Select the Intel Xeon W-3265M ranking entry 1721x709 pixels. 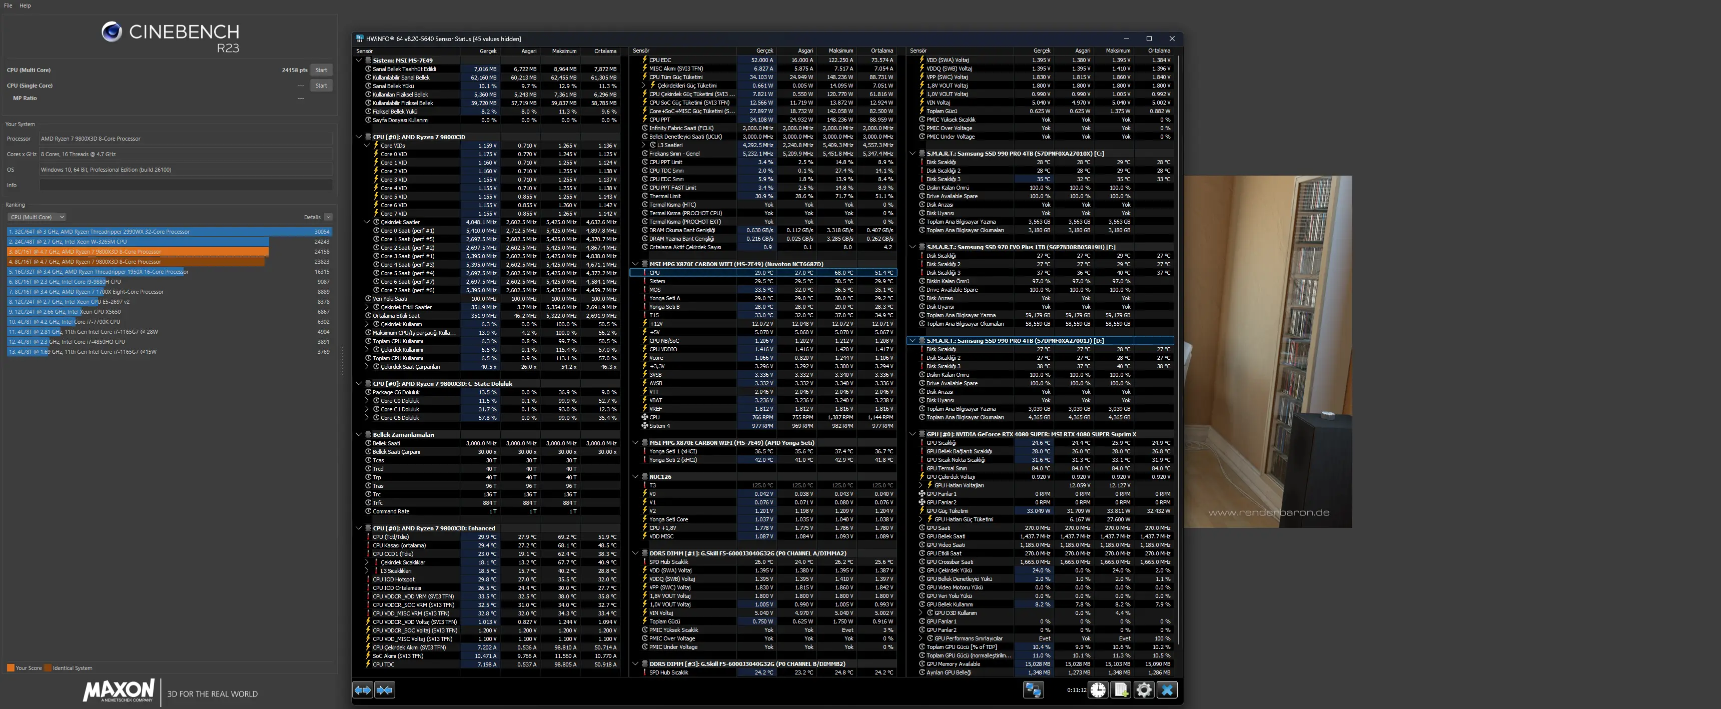click(169, 242)
